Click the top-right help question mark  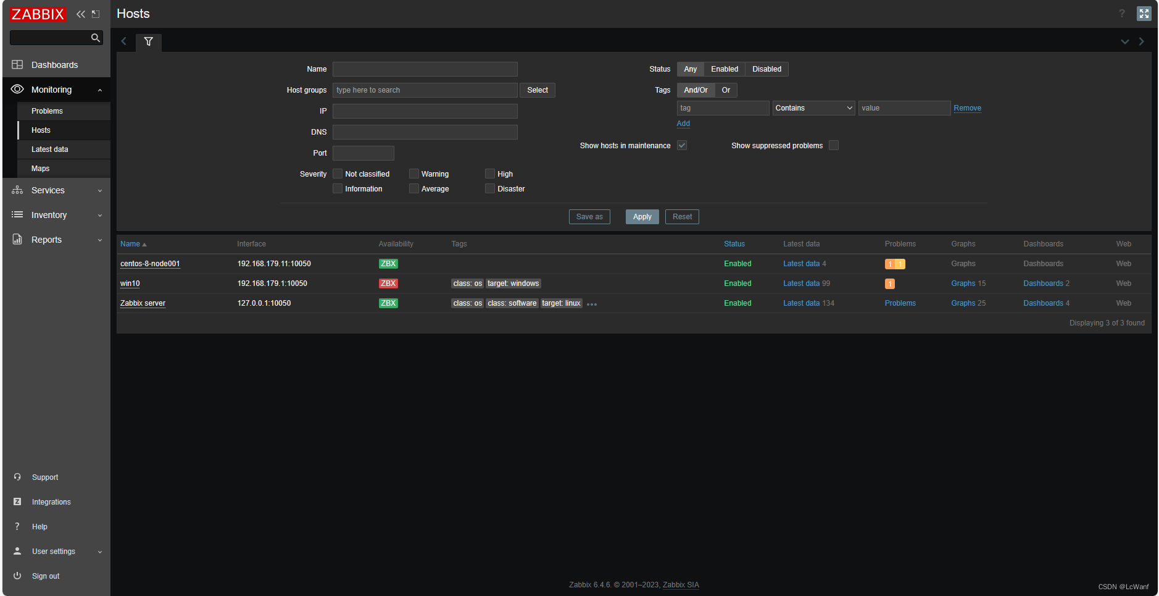(1122, 14)
